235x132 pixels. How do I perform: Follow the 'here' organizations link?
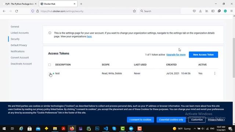tap(89, 37)
